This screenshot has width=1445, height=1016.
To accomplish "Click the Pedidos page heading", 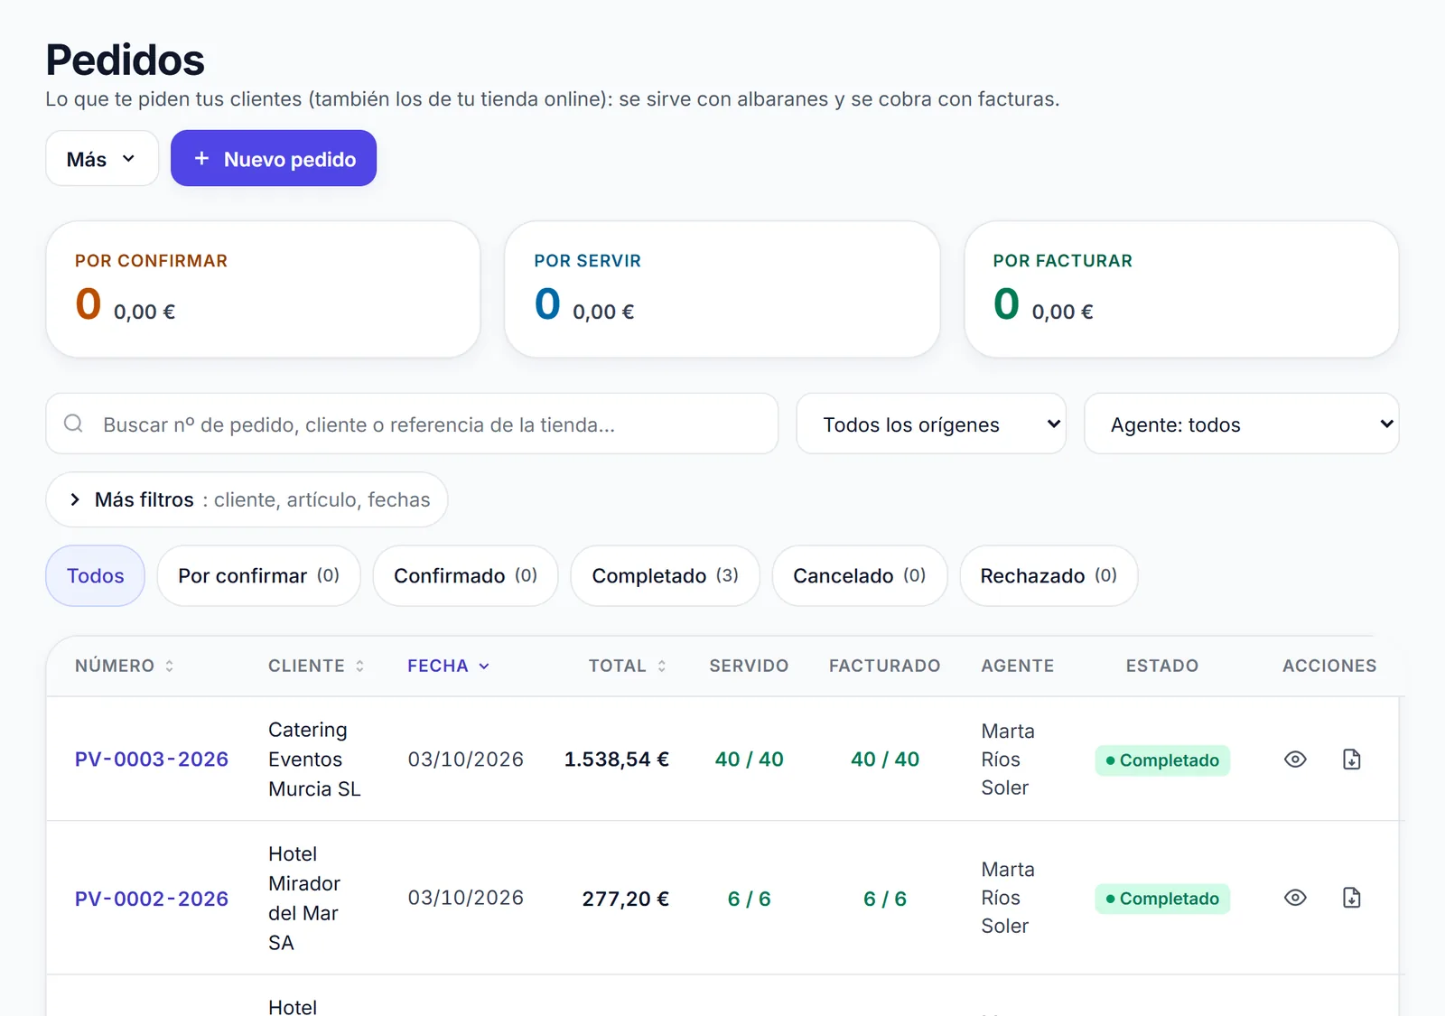I will click(x=126, y=61).
